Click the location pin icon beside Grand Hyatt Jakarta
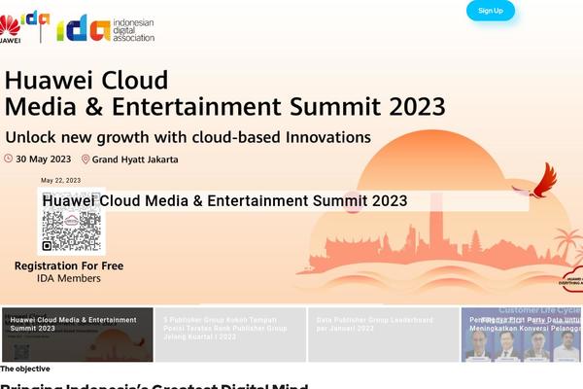The width and height of the screenshot is (583, 389). point(86,159)
